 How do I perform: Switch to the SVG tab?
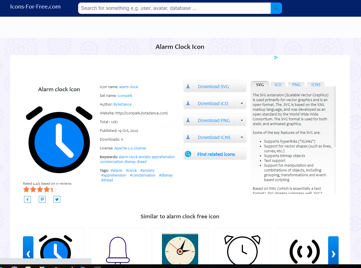[x=260, y=84]
